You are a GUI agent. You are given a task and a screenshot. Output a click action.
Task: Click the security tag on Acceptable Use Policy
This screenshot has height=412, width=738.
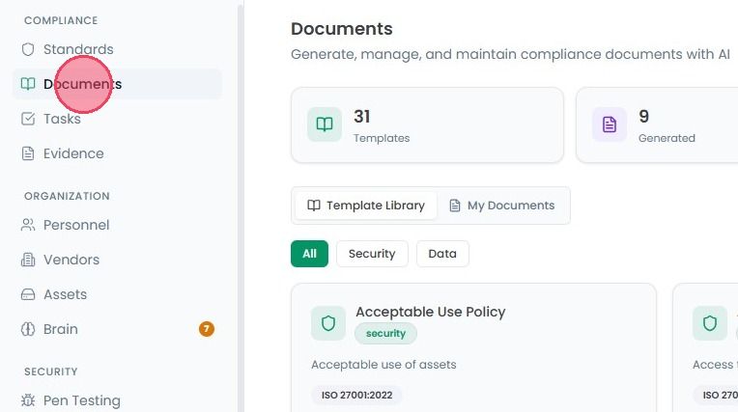385,334
